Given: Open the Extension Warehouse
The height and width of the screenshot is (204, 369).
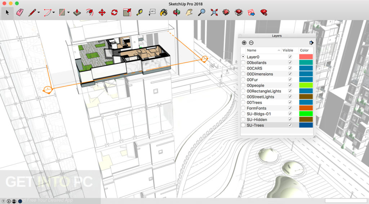Looking at the screenshot, I should click(239, 13).
